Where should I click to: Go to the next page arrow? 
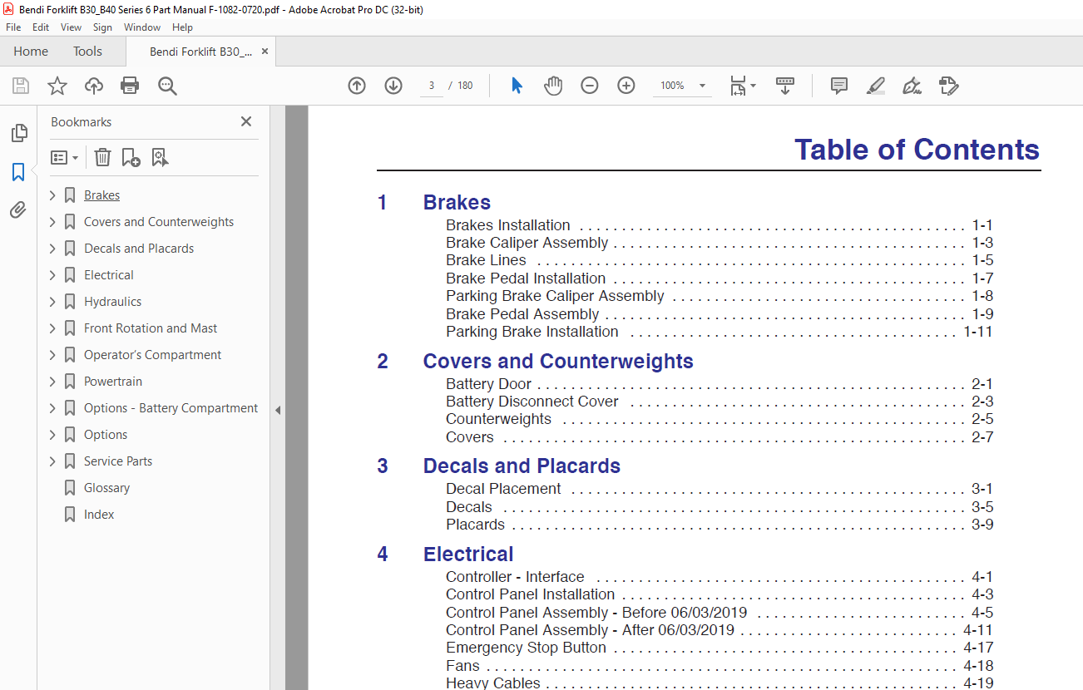click(393, 86)
